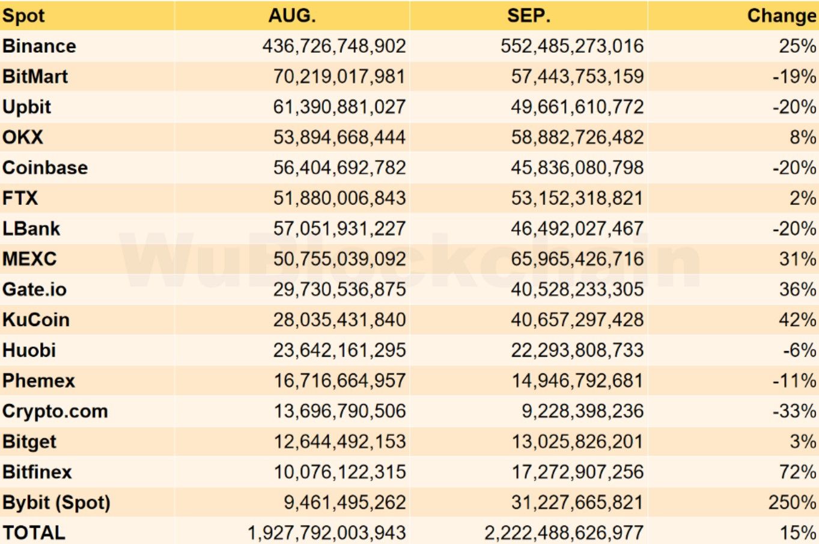819x544 pixels.
Task: Click Bitfinex's 72% change value
Action: point(797,472)
